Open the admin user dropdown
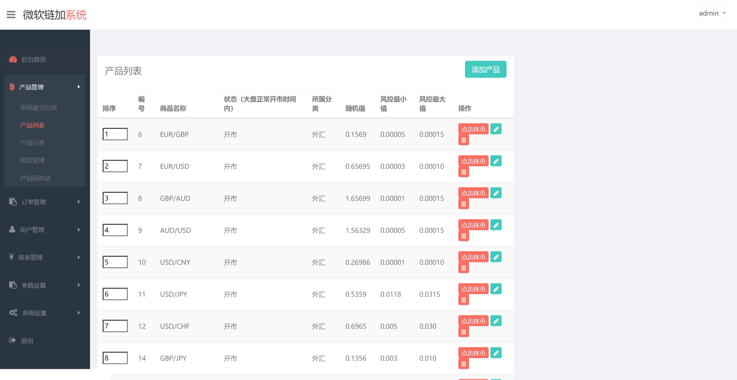This screenshot has width=737, height=380. pos(712,13)
